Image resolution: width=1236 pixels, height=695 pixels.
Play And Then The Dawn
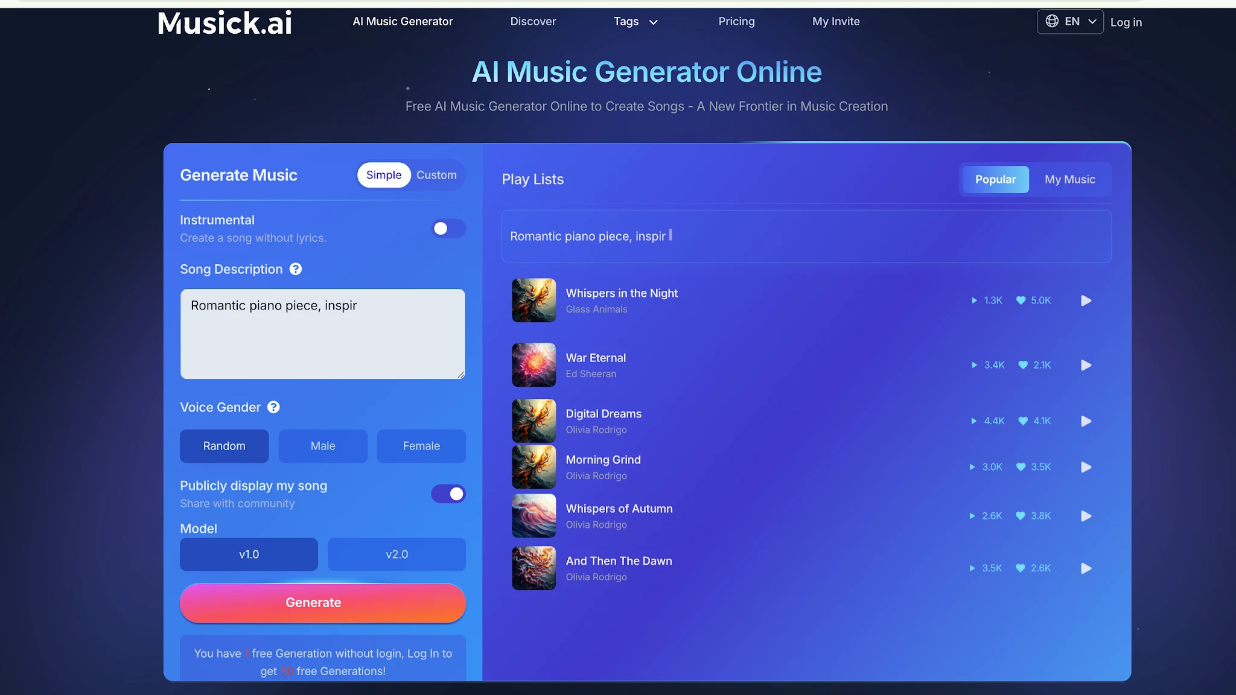click(1086, 568)
